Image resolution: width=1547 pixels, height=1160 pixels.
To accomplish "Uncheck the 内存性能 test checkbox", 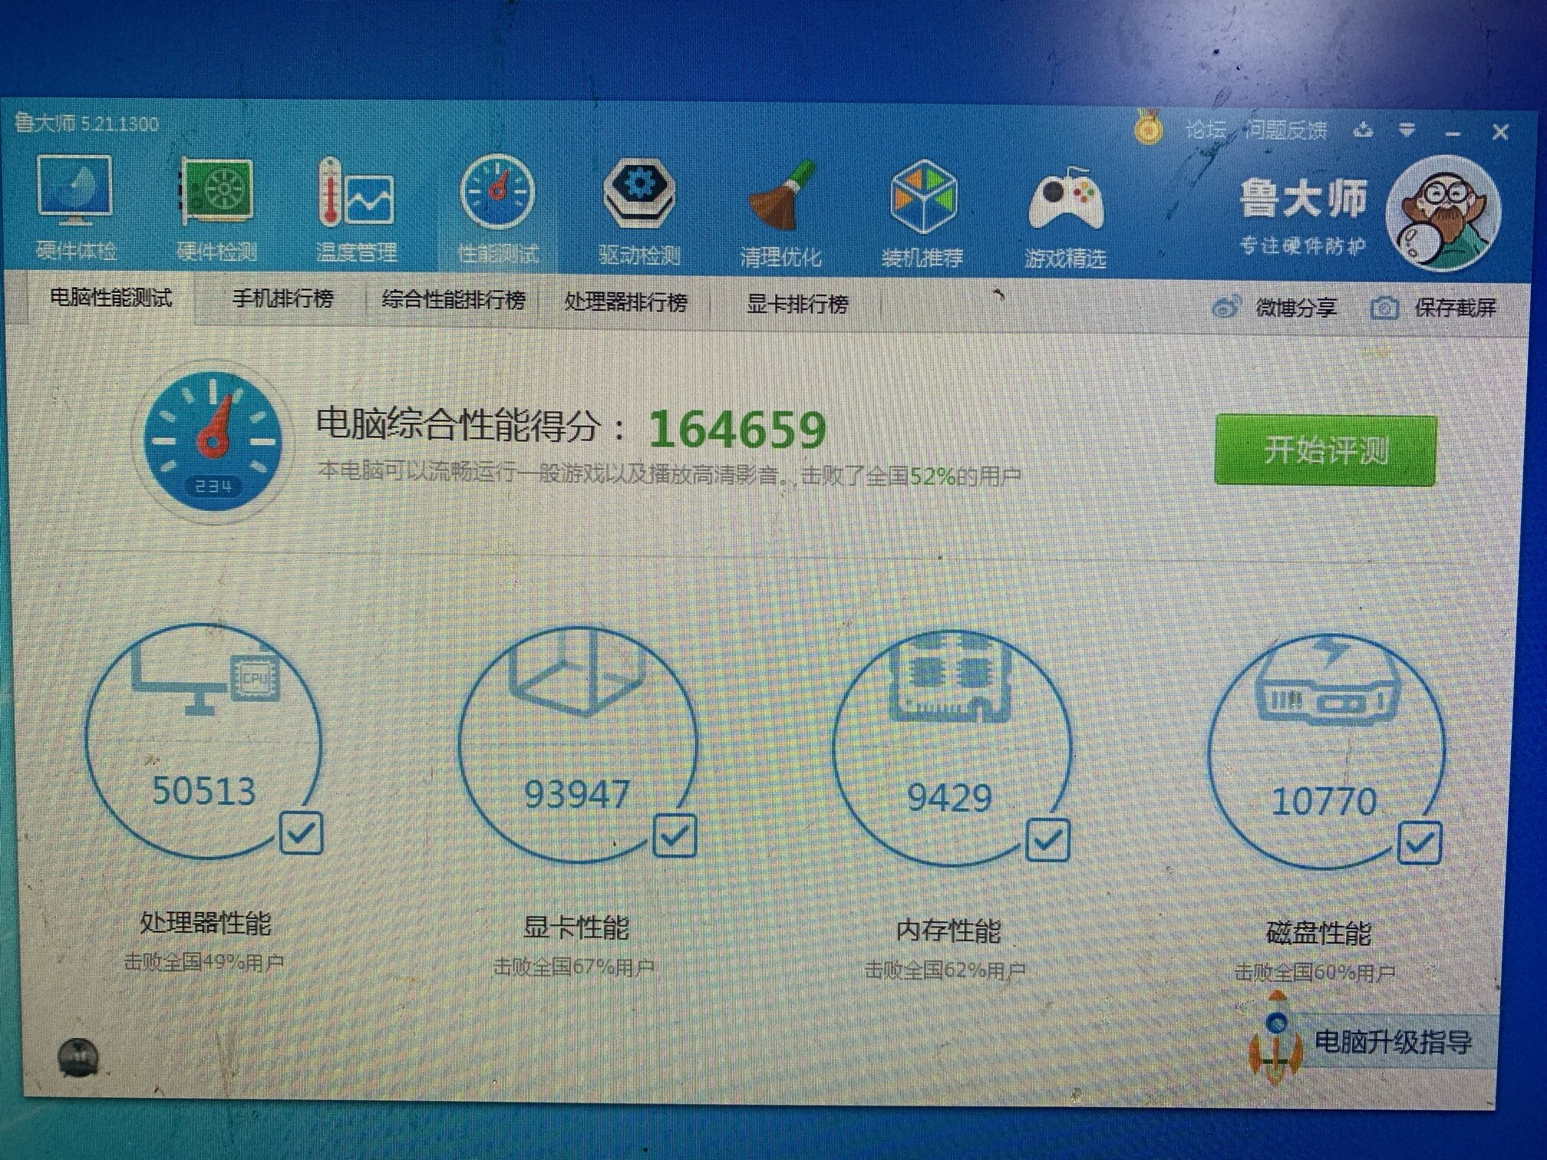I will pos(1047,840).
